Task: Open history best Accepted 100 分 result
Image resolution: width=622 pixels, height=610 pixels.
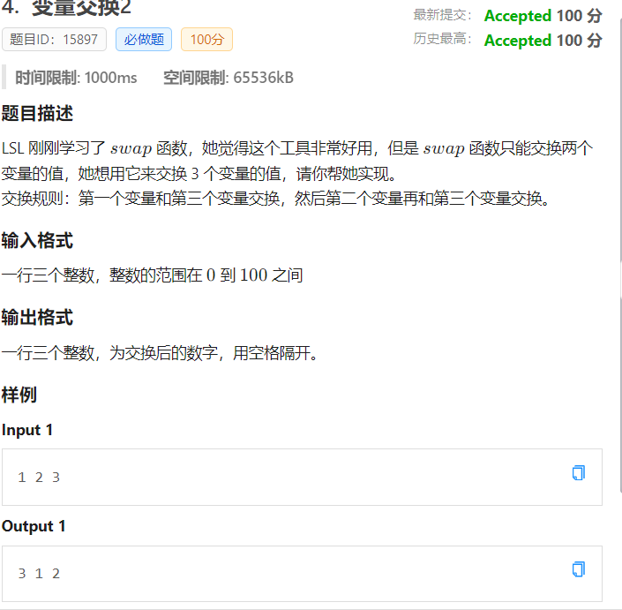Action: [x=543, y=41]
